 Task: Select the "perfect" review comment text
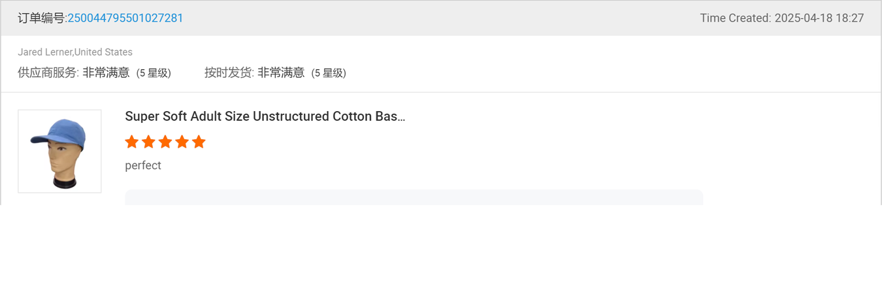(143, 165)
